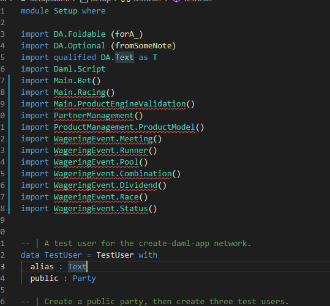Select the WageringEvent.Combination import
330x306 pixels.
point(113,174)
